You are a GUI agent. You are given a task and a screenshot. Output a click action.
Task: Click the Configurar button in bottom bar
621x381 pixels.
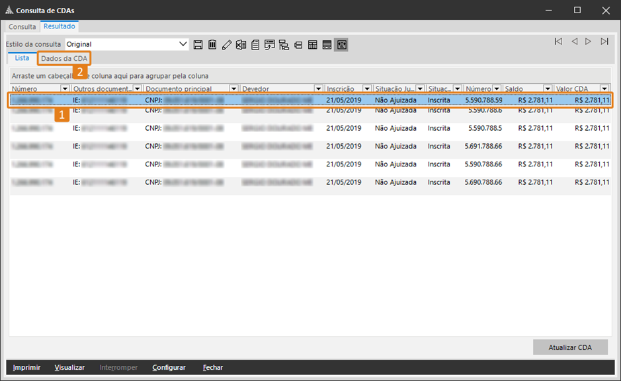pyautogui.click(x=169, y=367)
